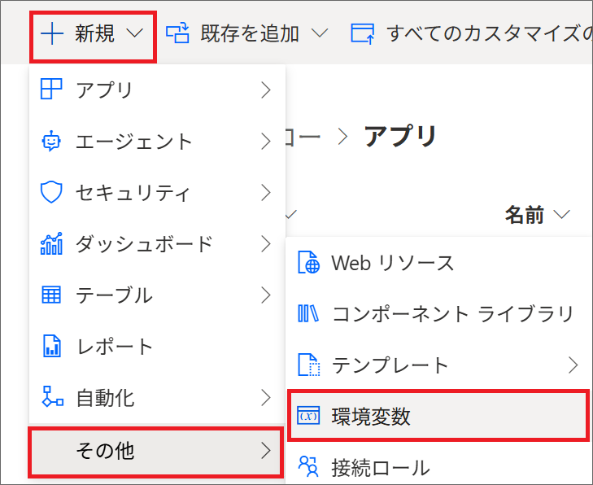Click the エージェント robot icon
The height and width of the screenshot is (485, 593).
tap(51, 141)
